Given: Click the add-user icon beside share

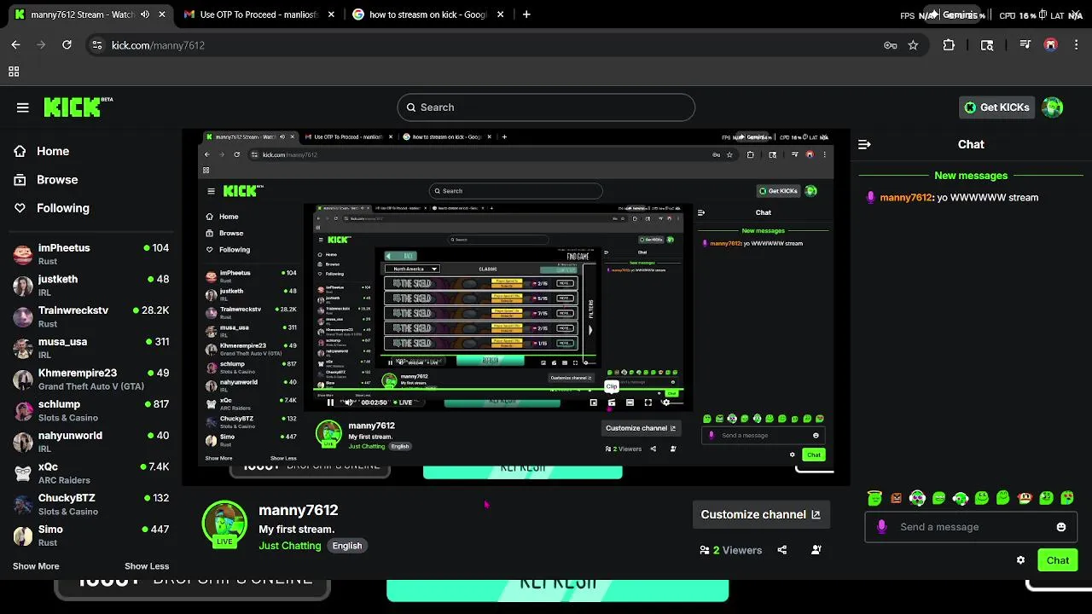Looking at the screenshot, I should coord(816,550).
